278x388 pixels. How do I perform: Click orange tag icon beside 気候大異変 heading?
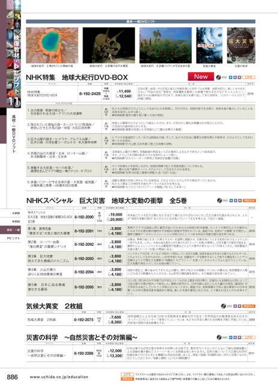(x=249, y=306)
